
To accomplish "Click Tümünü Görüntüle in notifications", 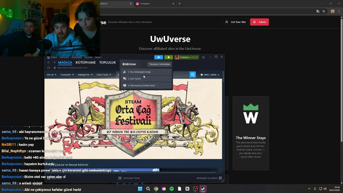I will click(159, 64).
